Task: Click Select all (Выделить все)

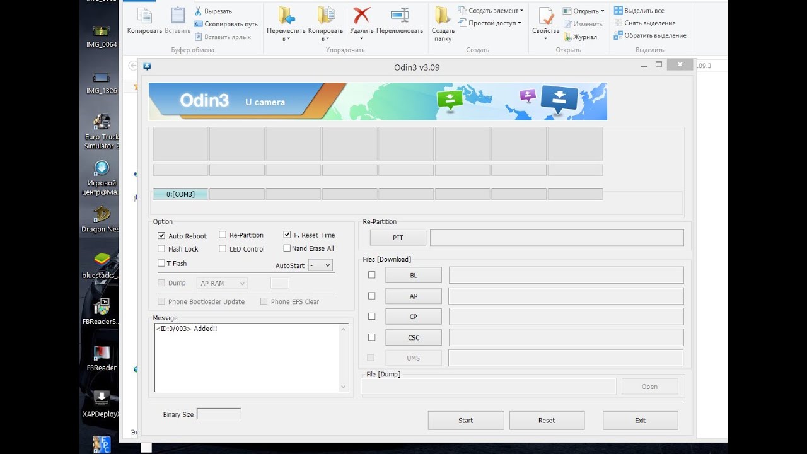Action: (639, 11)
